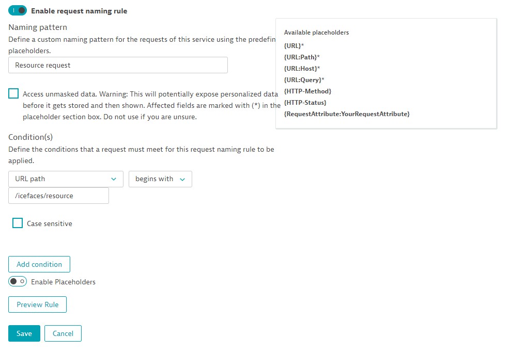Screen dimensions: 511x353
Task: Click the Preview Rule button
Action: (x=38, y=304)
